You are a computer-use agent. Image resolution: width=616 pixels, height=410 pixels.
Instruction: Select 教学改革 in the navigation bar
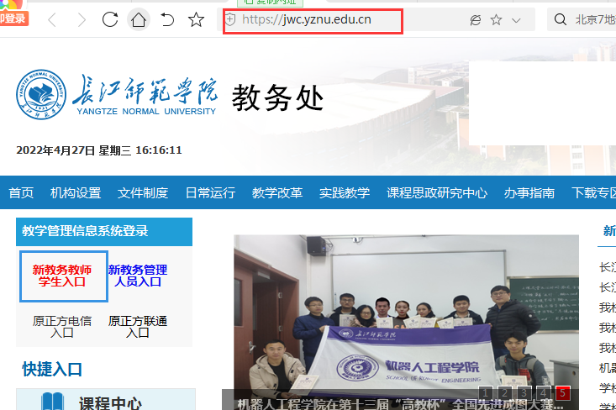click(x=277, y=192)
